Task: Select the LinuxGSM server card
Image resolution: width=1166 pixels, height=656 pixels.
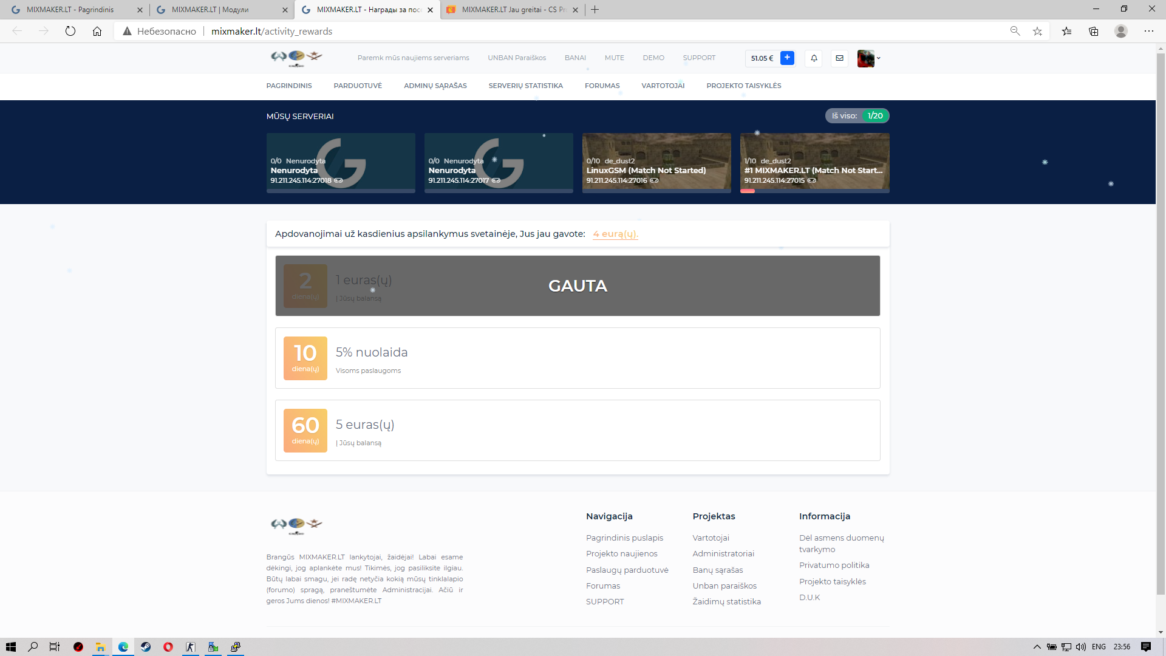Action: pyautogui.click(x=656, y=163)
